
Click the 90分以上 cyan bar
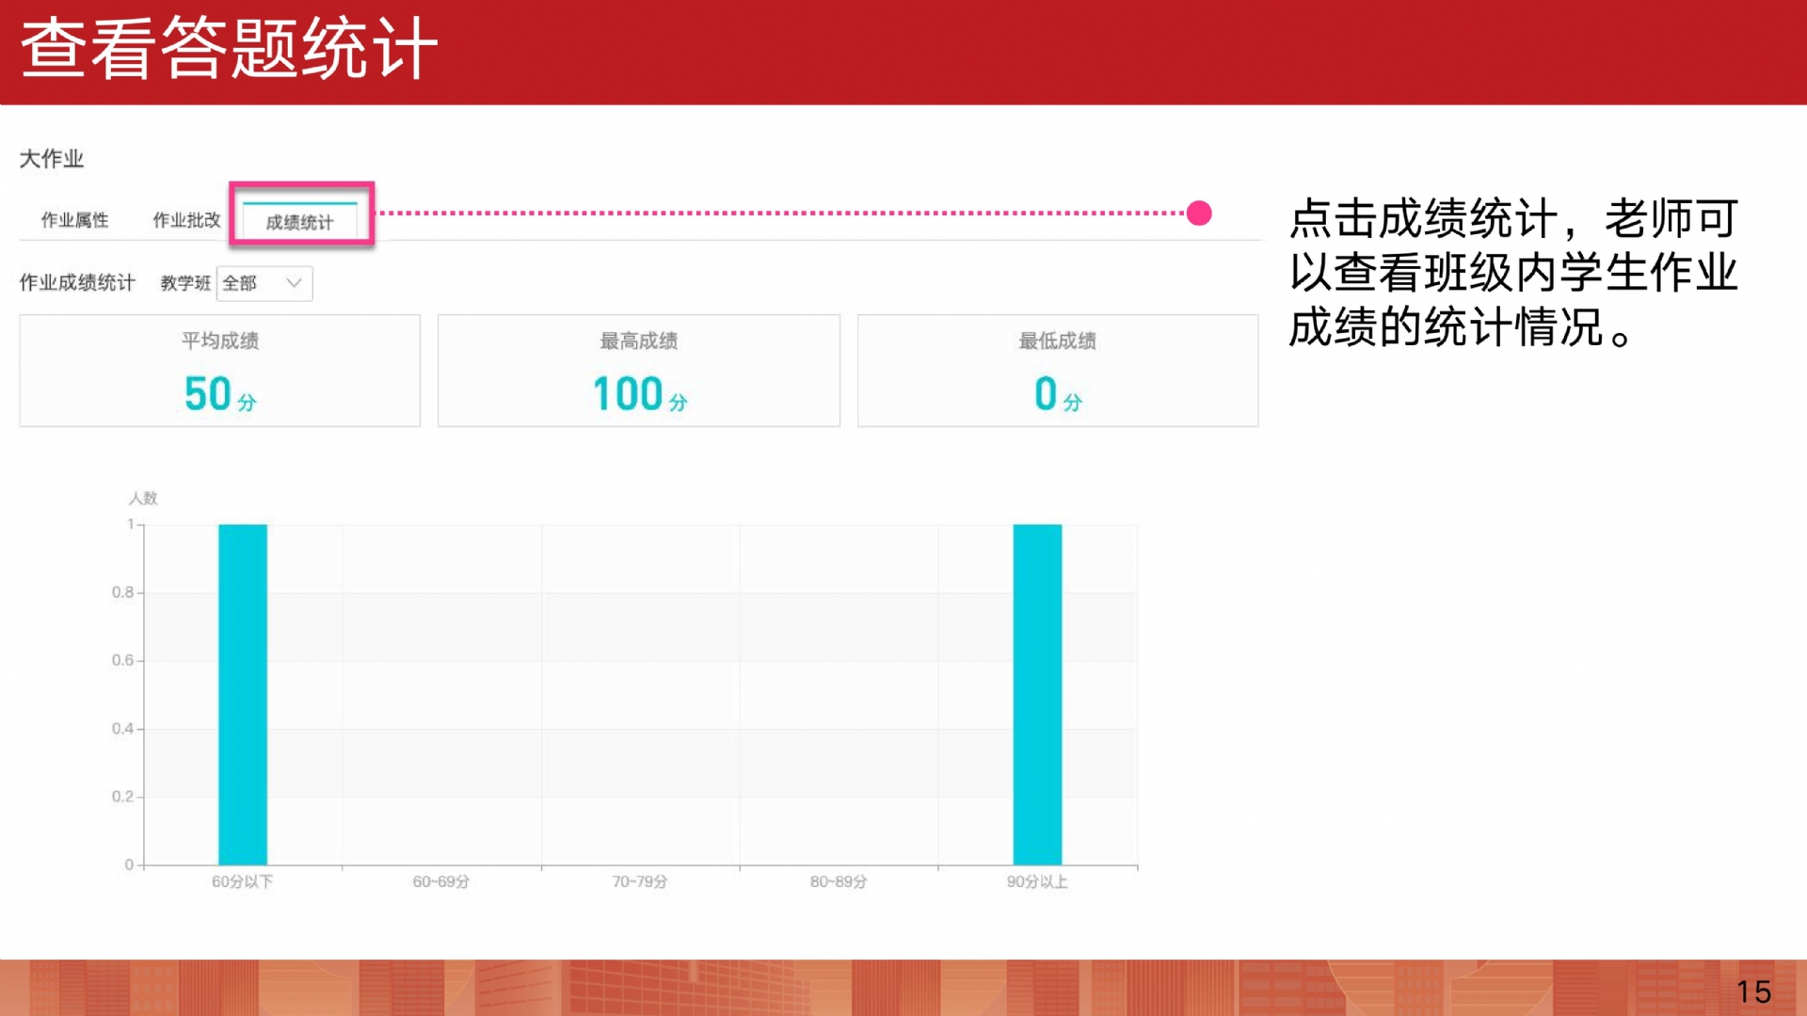point(1037,694)
